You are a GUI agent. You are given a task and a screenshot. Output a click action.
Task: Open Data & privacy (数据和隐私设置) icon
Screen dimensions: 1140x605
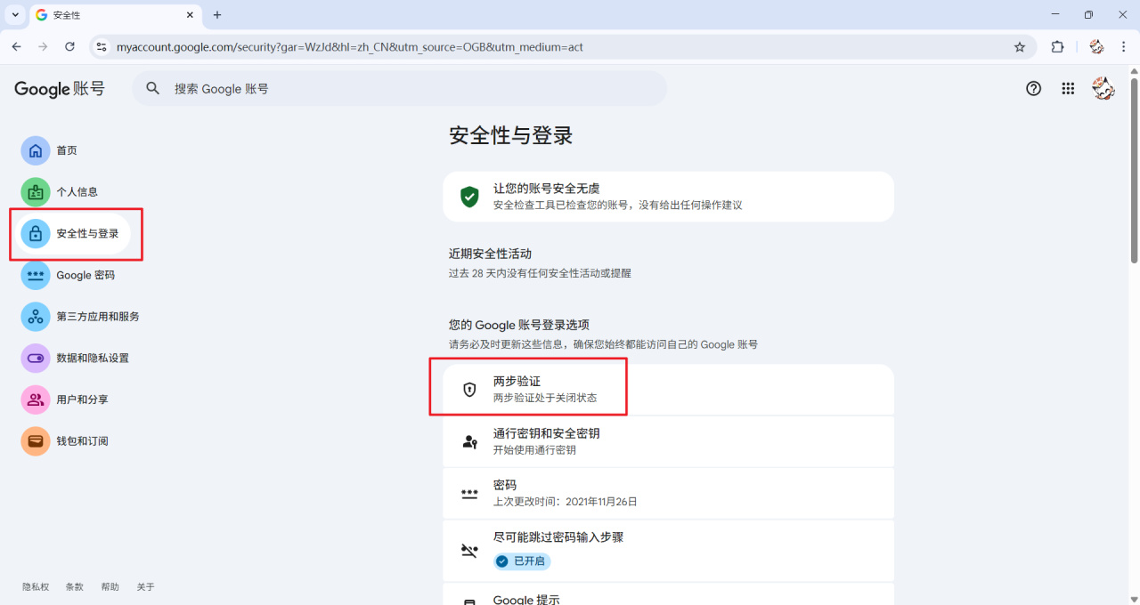click(x=36, y=358)
